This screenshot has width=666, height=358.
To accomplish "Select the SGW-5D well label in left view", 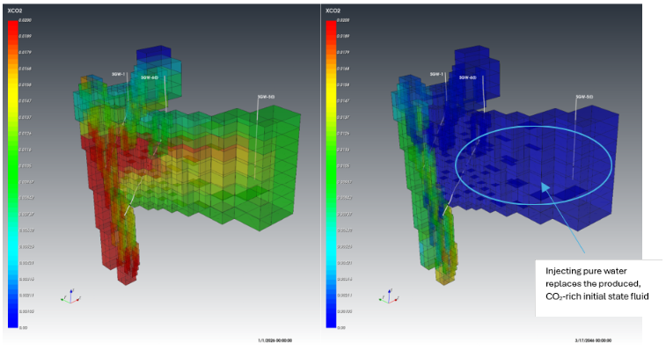I will [264, 95].
